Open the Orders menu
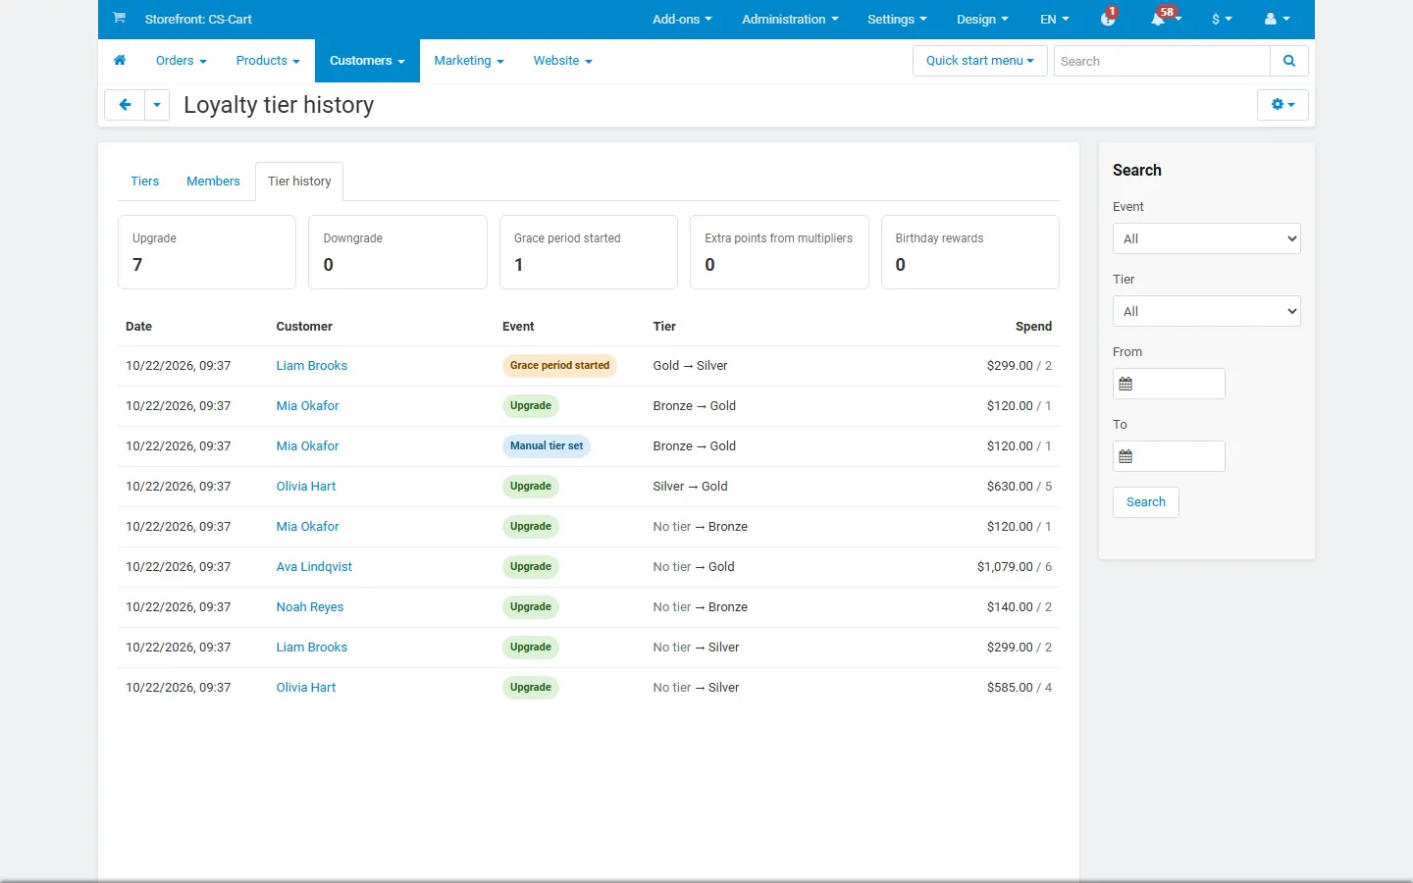Screen dimensions: 1413x883 click(182, 61)
